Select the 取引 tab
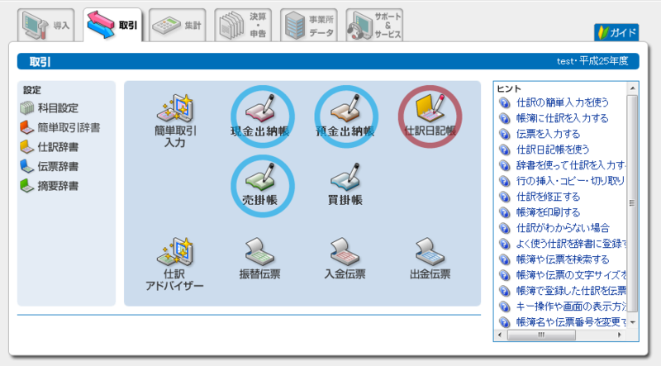The width and height of the screenshot is (661, 366). click(x=112, y=26)
